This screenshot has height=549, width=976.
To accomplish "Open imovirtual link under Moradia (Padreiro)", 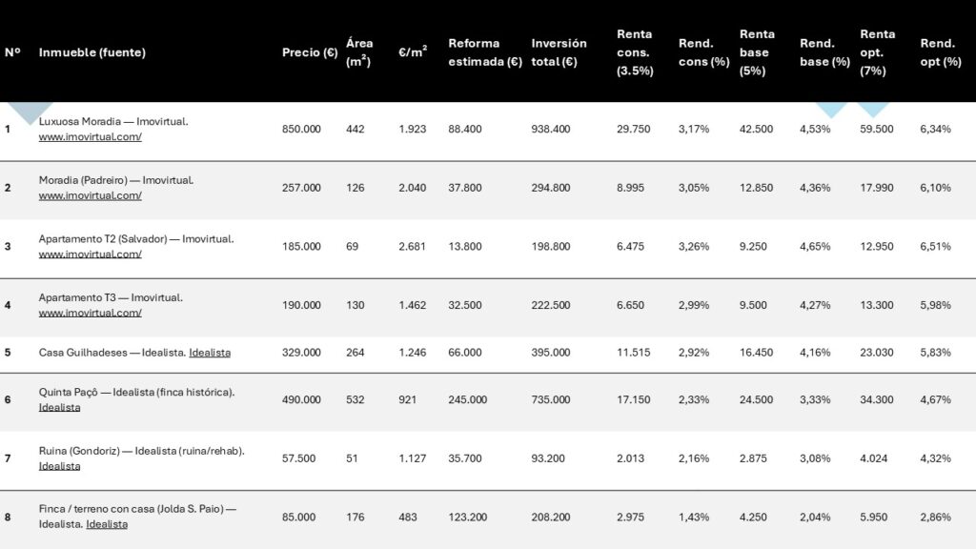I will (x=90, y=195).
